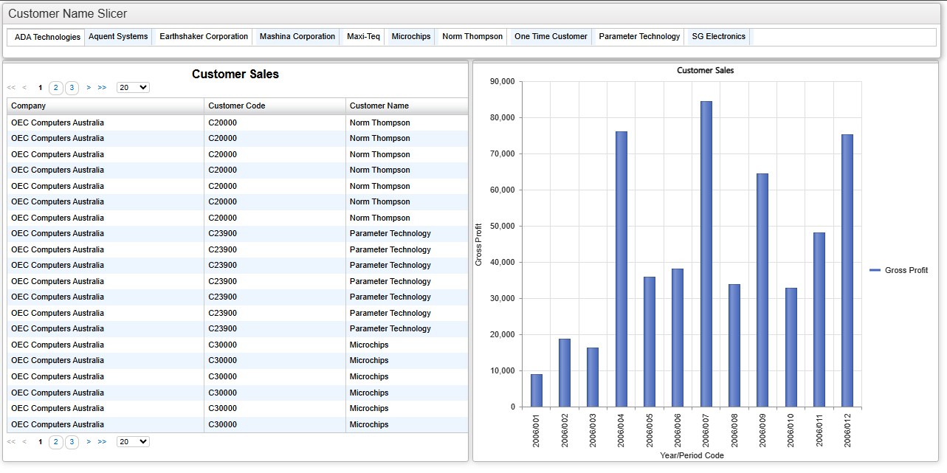Go to next page in bottom pager
This screenshot has width=947, height=473.
pyautogui.click(x=89, y=442)
